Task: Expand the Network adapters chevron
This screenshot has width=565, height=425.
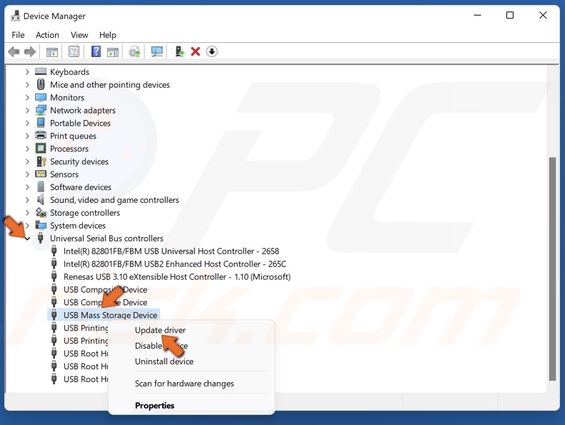Action: click(27, 110)
